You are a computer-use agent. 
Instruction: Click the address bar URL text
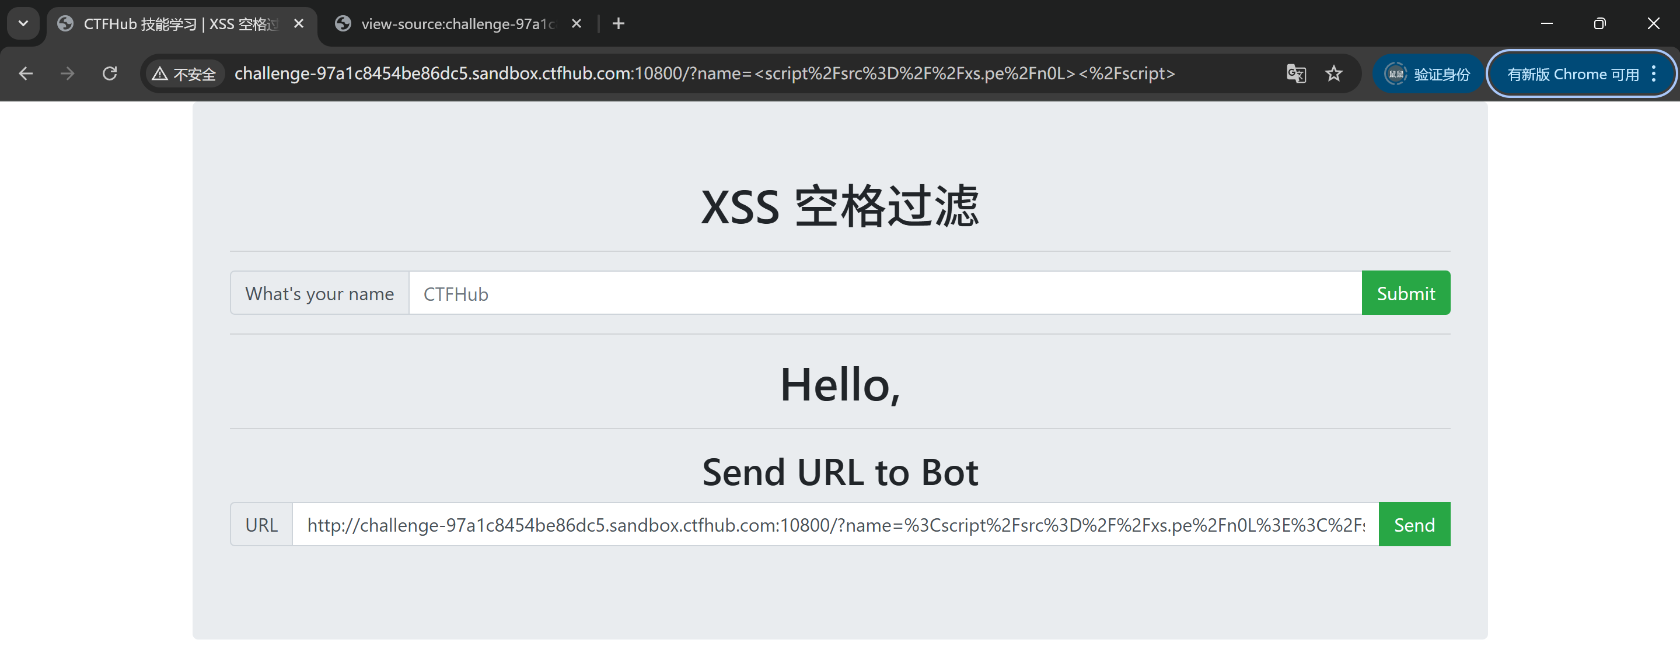[x=704, y=73]
